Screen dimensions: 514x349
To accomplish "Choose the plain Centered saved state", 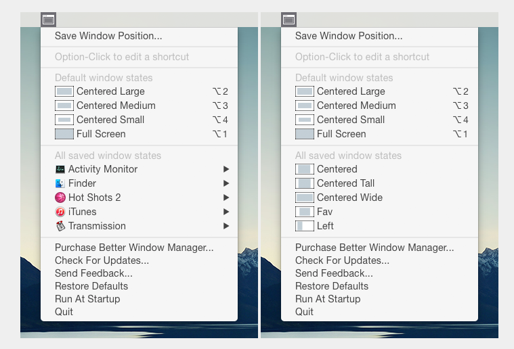I will click(x=337, y=169).
